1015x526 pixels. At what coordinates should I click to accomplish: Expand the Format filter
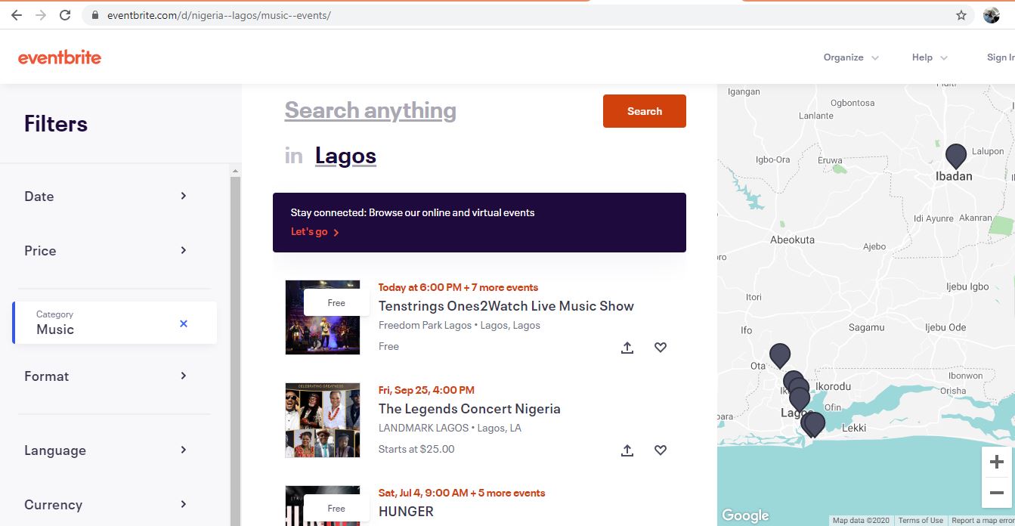tap(106, 376)
